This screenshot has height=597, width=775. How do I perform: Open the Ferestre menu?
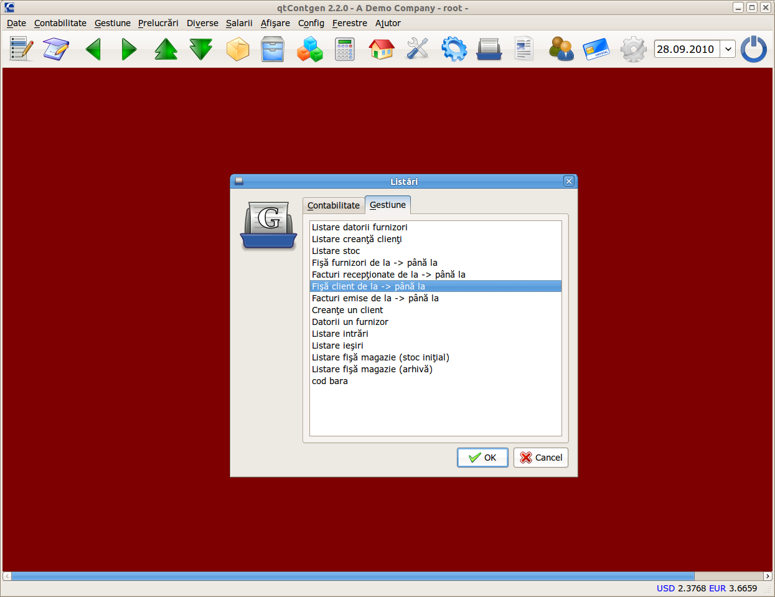(x=350, y=23)
